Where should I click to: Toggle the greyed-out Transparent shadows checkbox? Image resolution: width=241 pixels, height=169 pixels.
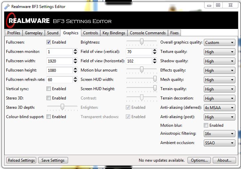[x=128, y=117]
